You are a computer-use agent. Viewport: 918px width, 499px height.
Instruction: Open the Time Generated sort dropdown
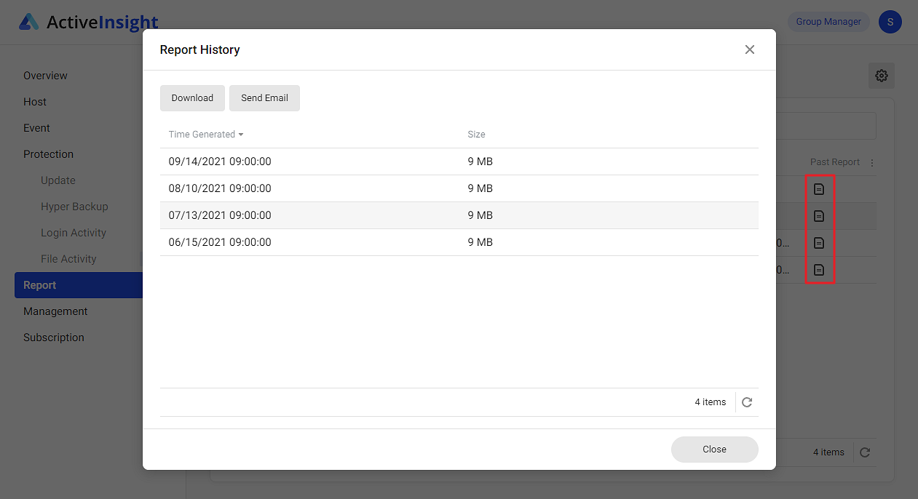[206, 134]
